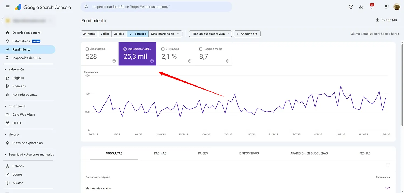Switch to the Países tab

click(x=203, y=153)
